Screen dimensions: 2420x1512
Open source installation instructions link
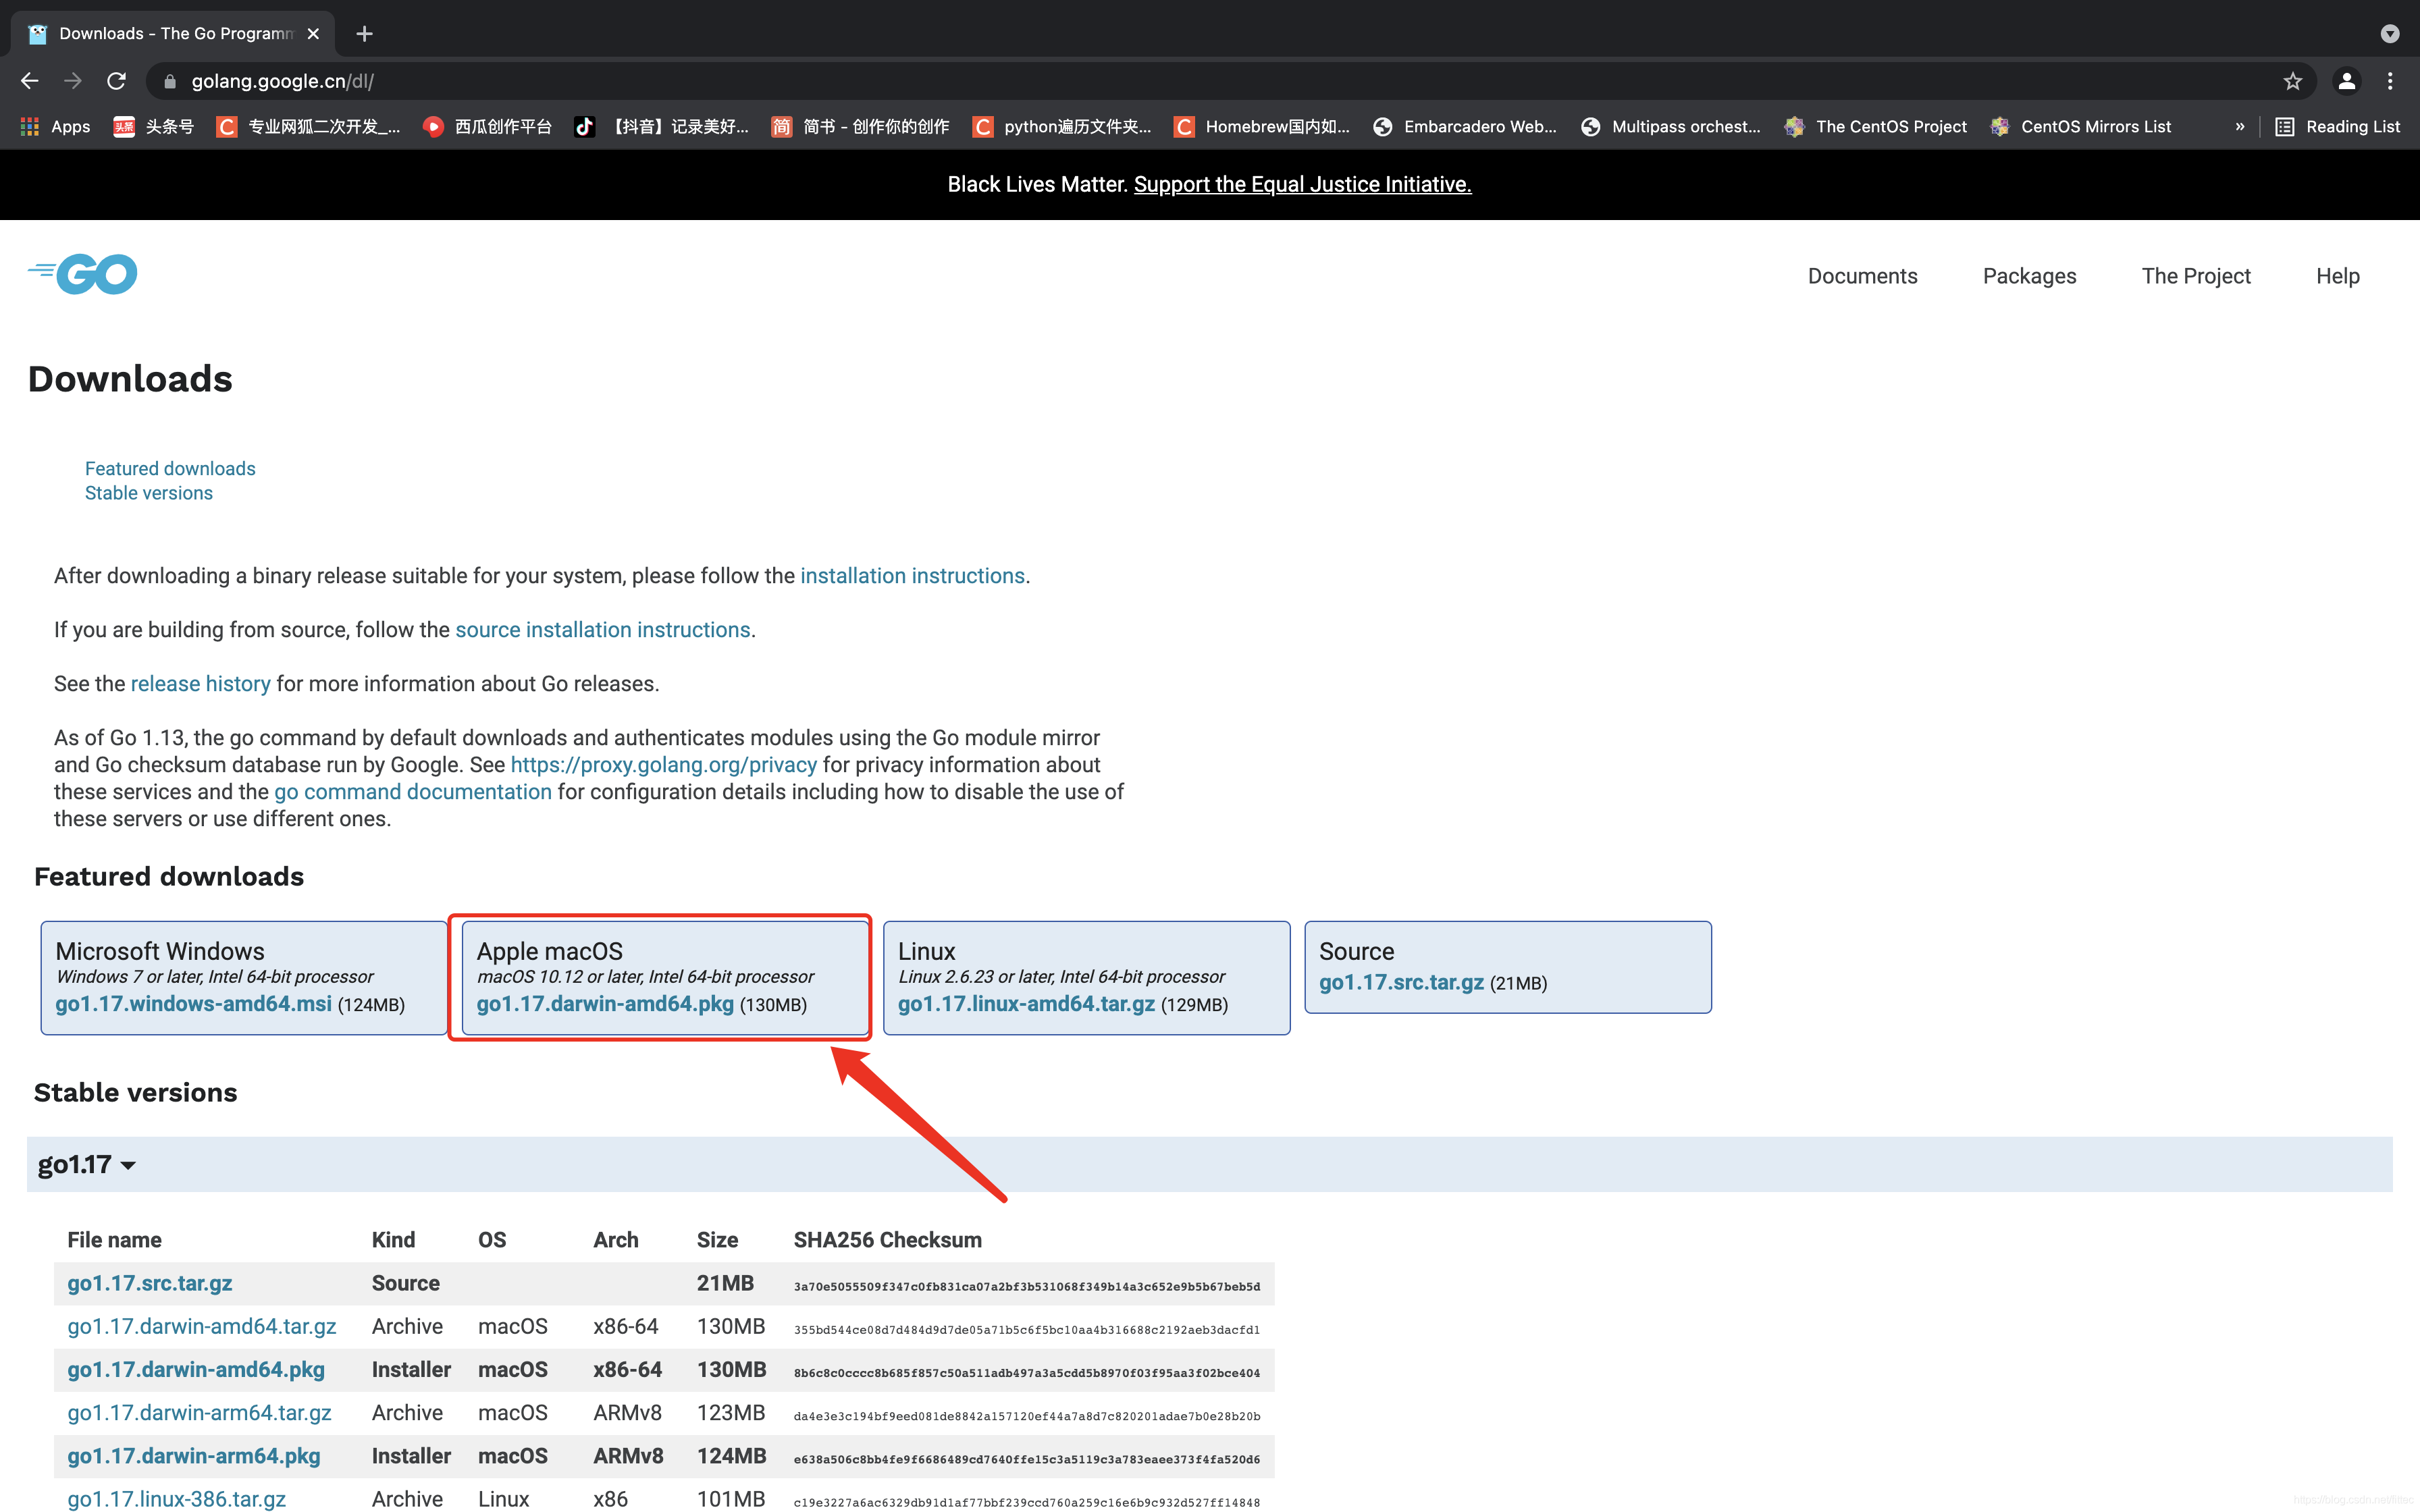[603, 630]
